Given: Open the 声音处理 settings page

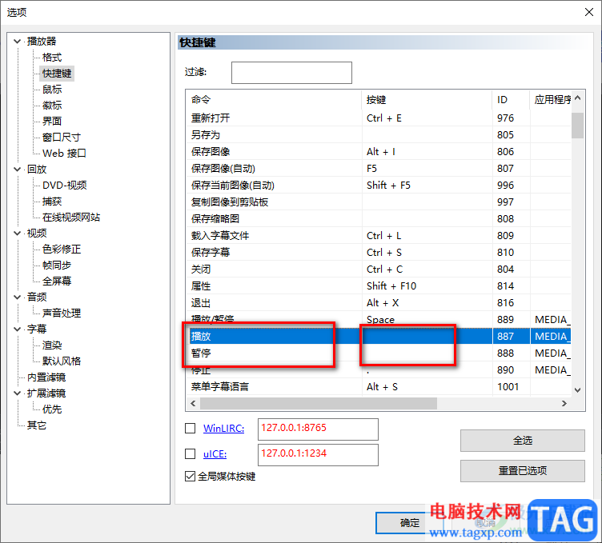Looking at the screenshot, I should pyautogui.click(x=62, y=313).
